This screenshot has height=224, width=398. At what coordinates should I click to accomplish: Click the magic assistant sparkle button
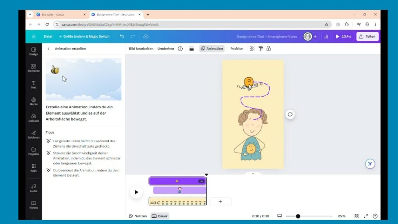[370, 164]
